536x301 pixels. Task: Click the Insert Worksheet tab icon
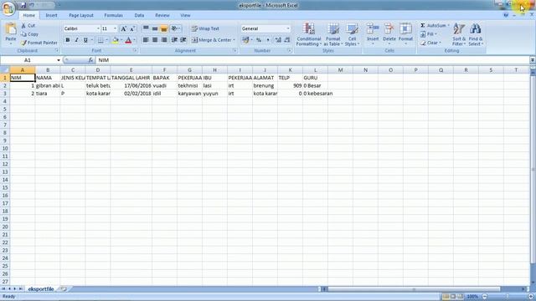pos(64,289)
